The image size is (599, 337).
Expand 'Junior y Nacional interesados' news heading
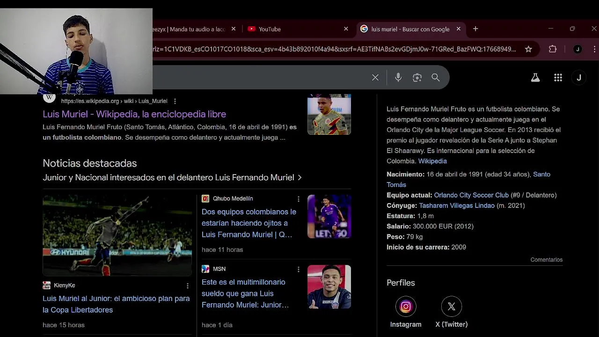tap(172, 177)
